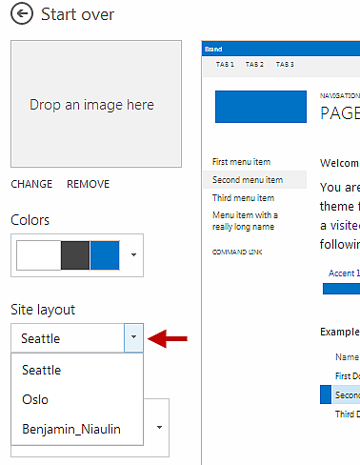
Task: Select TAB 2 in the preview
Action: coord(254,65)
